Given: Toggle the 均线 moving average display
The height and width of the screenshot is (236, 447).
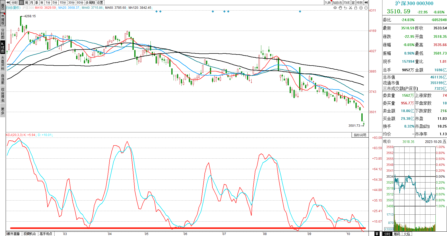Looking at the screenshot, I should pos(347,3).
